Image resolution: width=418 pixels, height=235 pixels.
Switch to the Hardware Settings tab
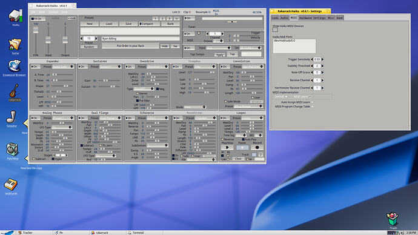tap(312, 18)
